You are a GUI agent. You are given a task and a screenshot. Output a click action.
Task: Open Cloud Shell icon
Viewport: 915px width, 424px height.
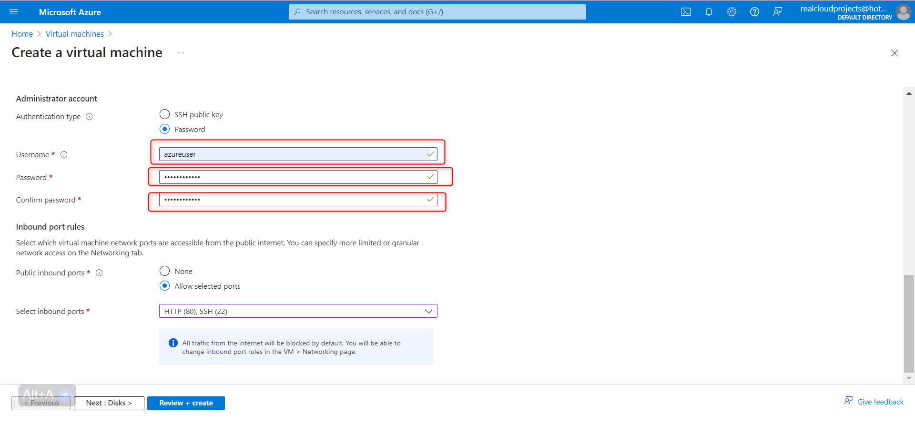pos(686,12)
